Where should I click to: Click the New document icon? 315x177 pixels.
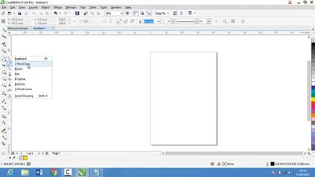tap(3, 13)
